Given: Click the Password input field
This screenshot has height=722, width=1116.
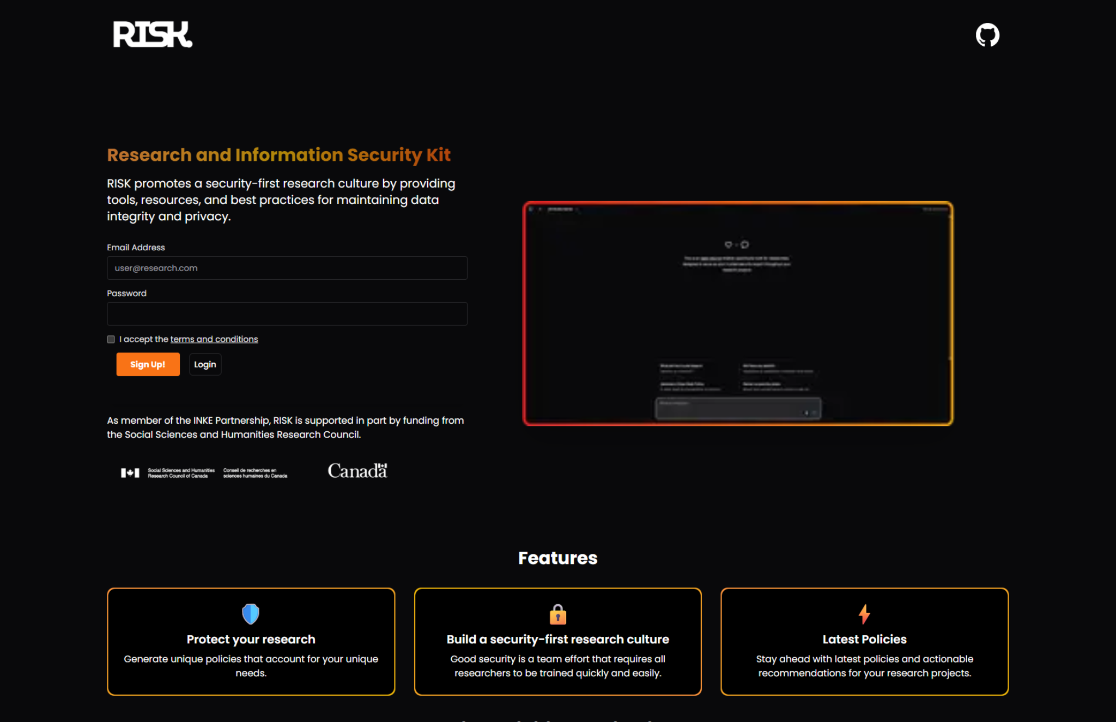Looking at the screenshot, I should point(287,314).
